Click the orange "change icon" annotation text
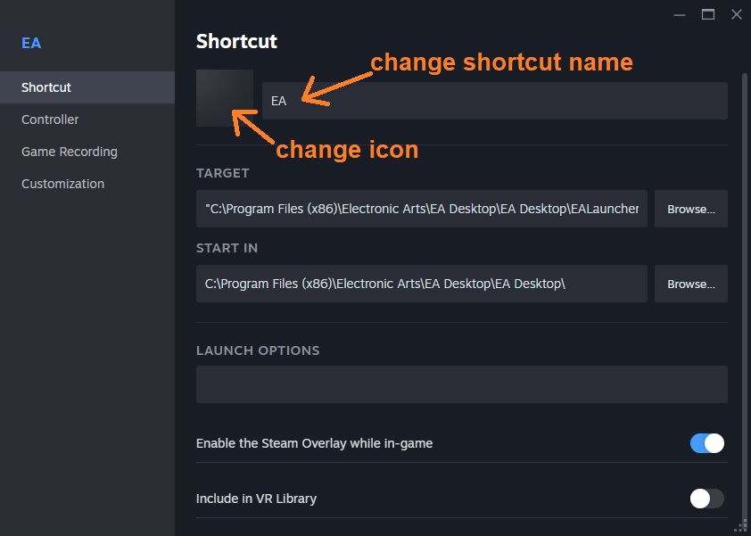 [x=347, y=150]
